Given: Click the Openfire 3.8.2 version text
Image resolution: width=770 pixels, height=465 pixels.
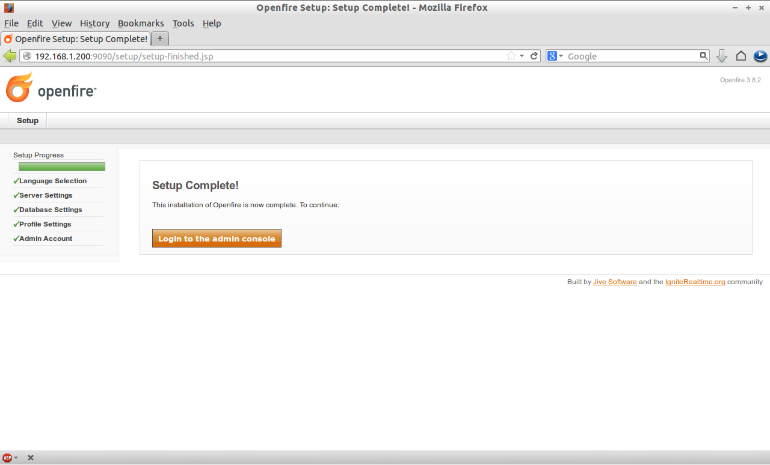Looking at the screenshot, I should (x=741, y=80).
